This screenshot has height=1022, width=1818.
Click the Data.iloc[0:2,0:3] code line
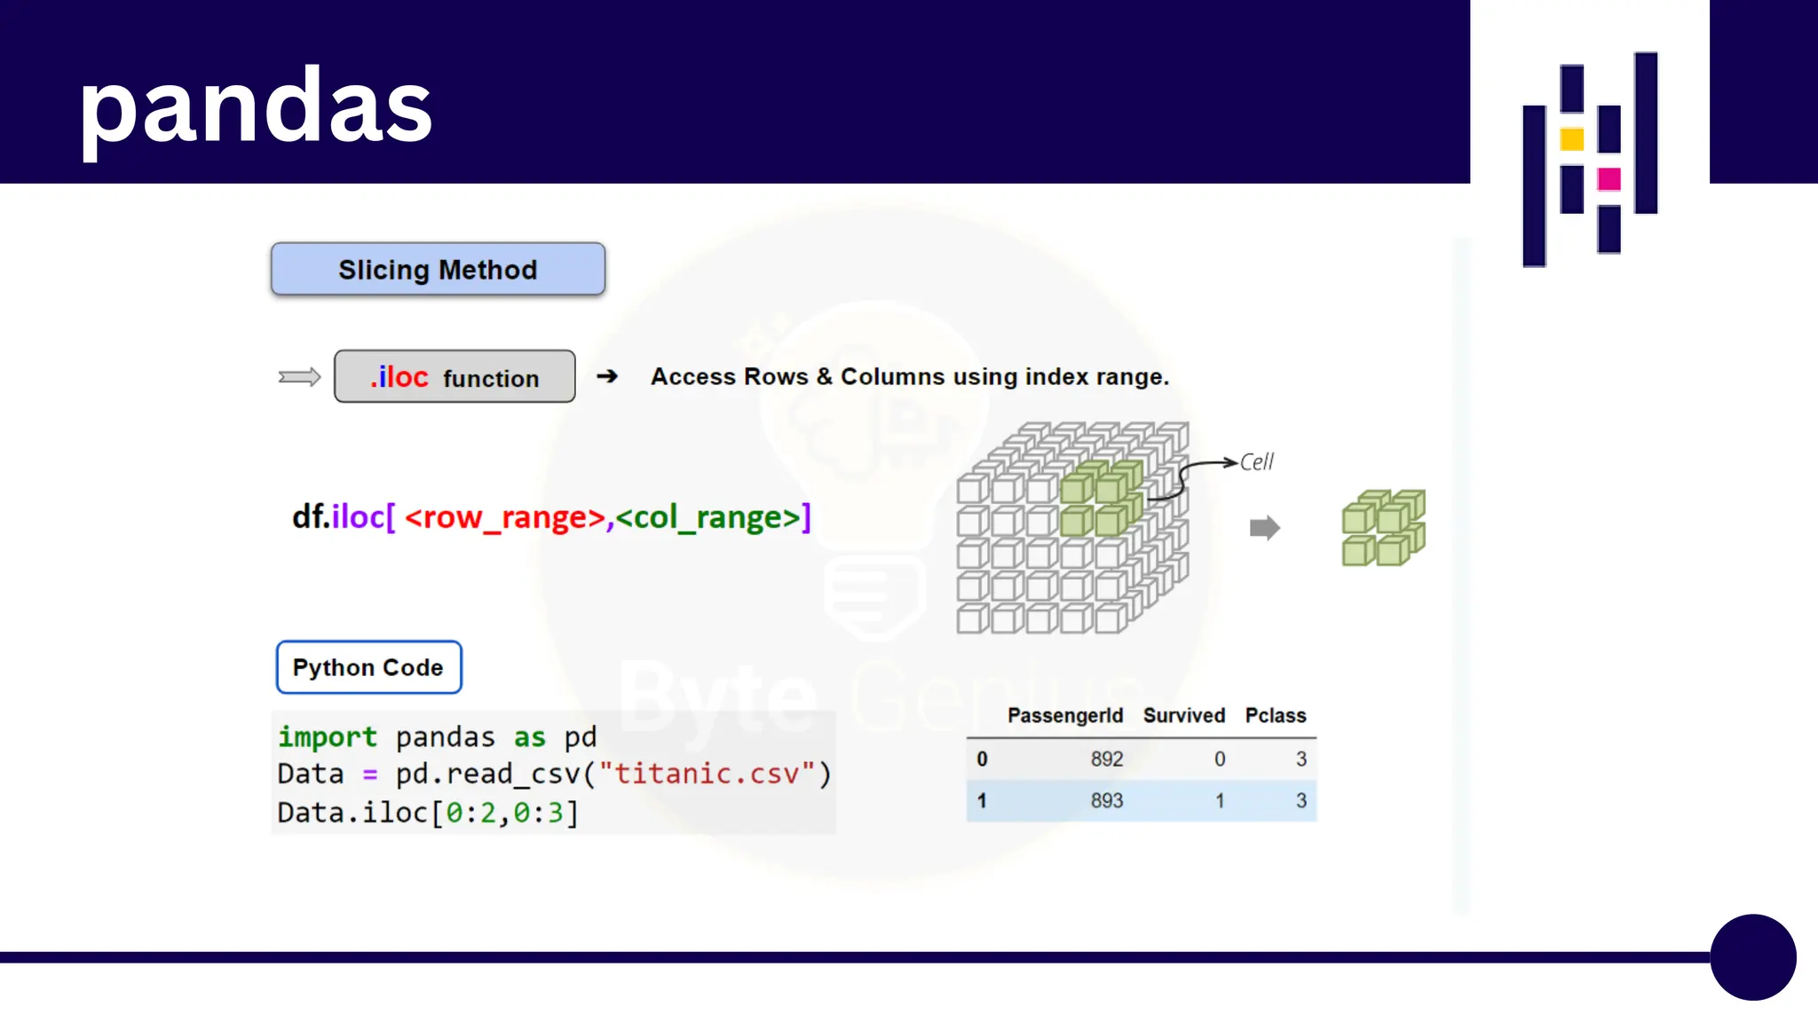point(428,812)
